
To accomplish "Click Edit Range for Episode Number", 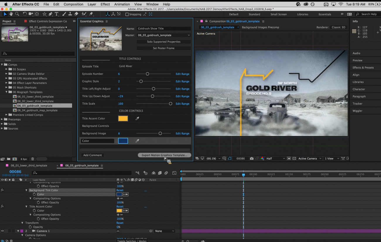I will 182,74.
